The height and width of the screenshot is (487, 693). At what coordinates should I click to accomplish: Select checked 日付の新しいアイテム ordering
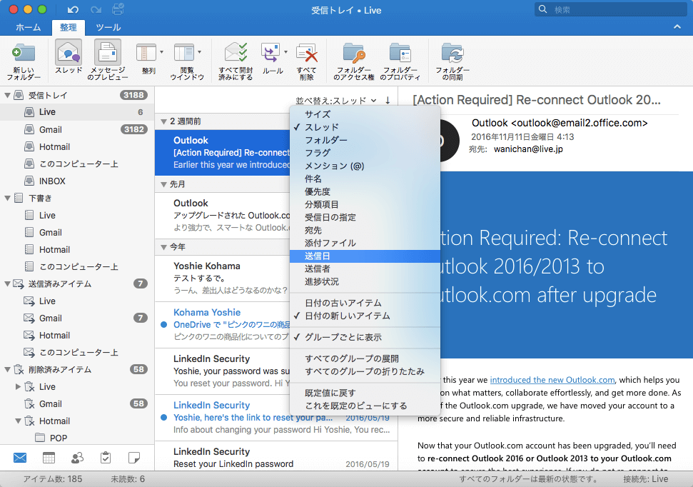pyautogui.click(x=365, y=316)
